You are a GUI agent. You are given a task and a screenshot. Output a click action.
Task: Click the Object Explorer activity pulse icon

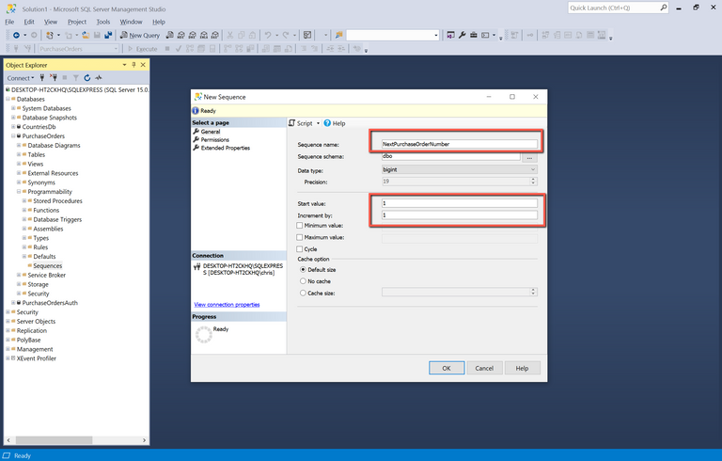point(98,78)
